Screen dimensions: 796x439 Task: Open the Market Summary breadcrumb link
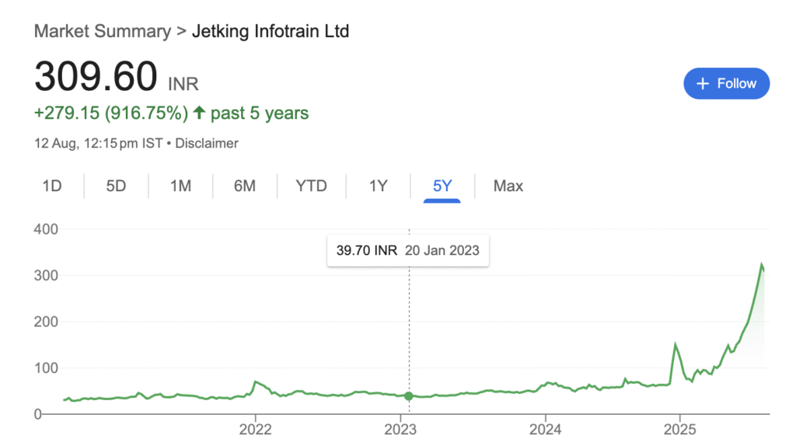(102, 32)
